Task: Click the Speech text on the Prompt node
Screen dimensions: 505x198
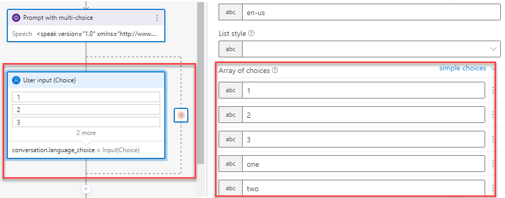Action: tap(22, 34)
